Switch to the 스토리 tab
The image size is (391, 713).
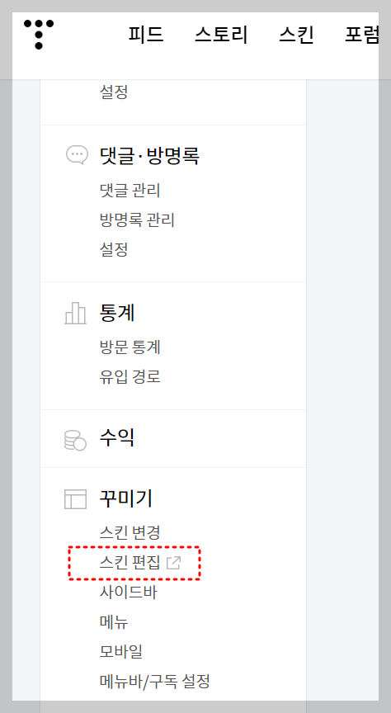(x=221, y=35)
